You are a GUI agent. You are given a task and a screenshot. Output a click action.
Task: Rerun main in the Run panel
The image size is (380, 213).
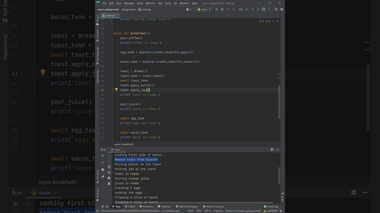coord(103,156)
